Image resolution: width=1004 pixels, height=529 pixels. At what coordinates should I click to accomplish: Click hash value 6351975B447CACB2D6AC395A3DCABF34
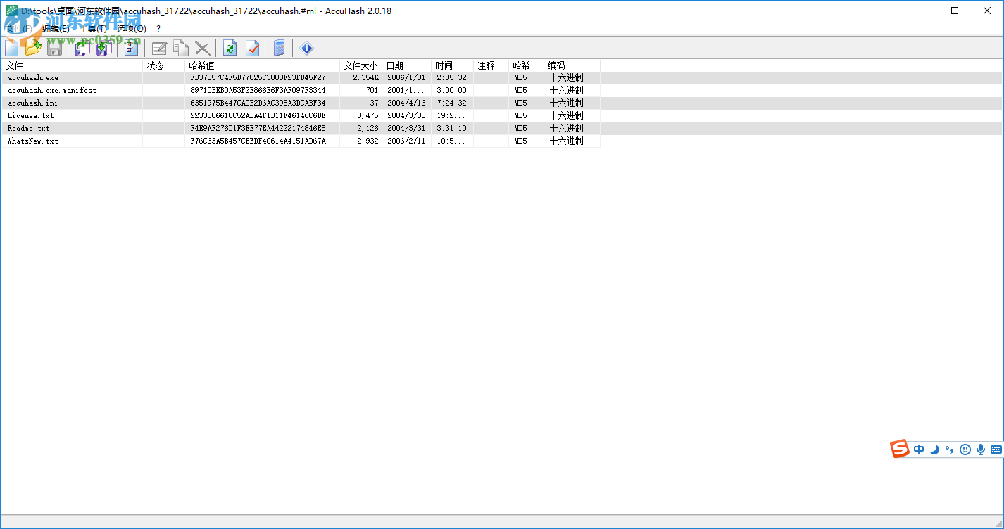point(258,103)
